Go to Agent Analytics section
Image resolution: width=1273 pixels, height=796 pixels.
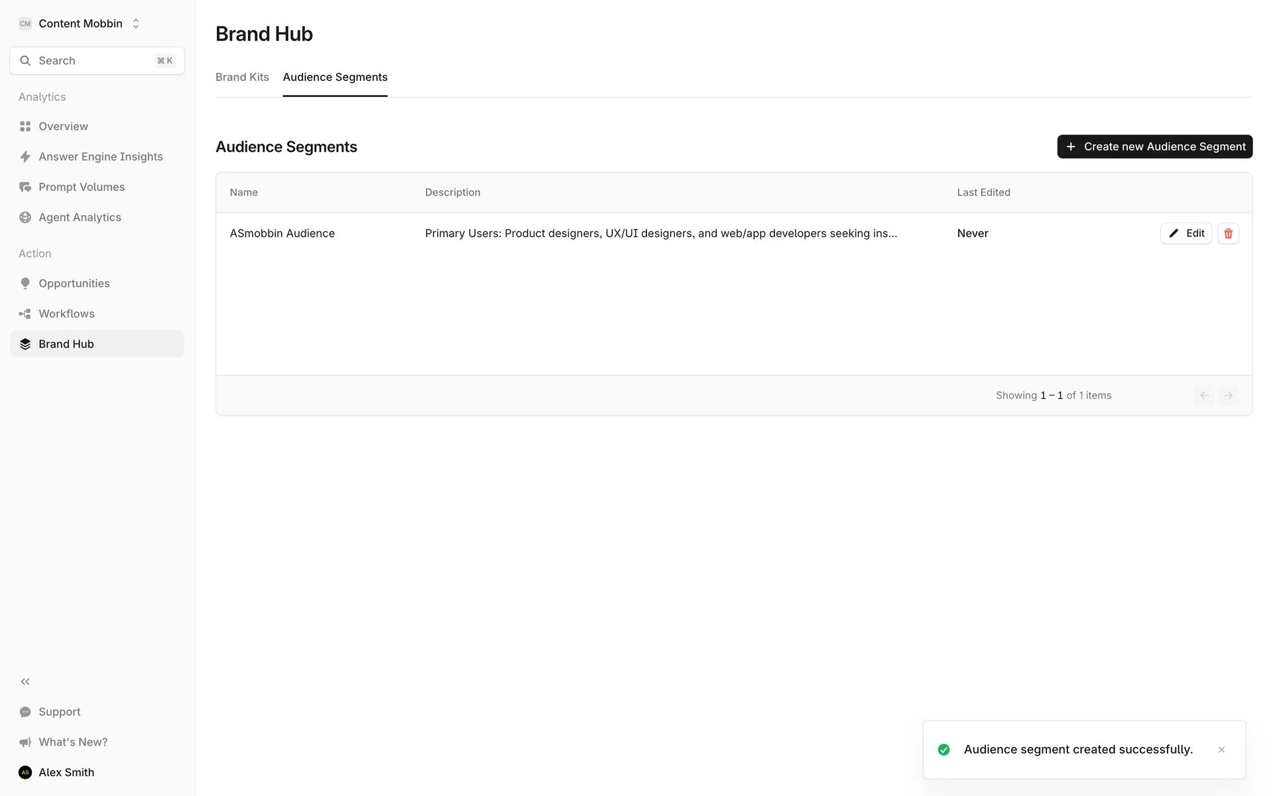(x=80, y=218)
